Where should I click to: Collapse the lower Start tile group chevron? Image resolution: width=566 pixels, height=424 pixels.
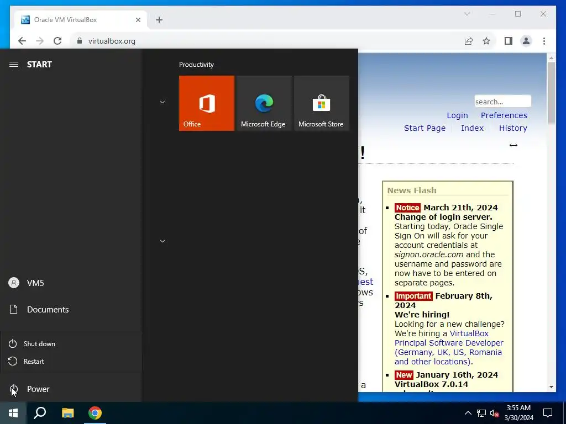pyautogui.click(x=163, y=241)
